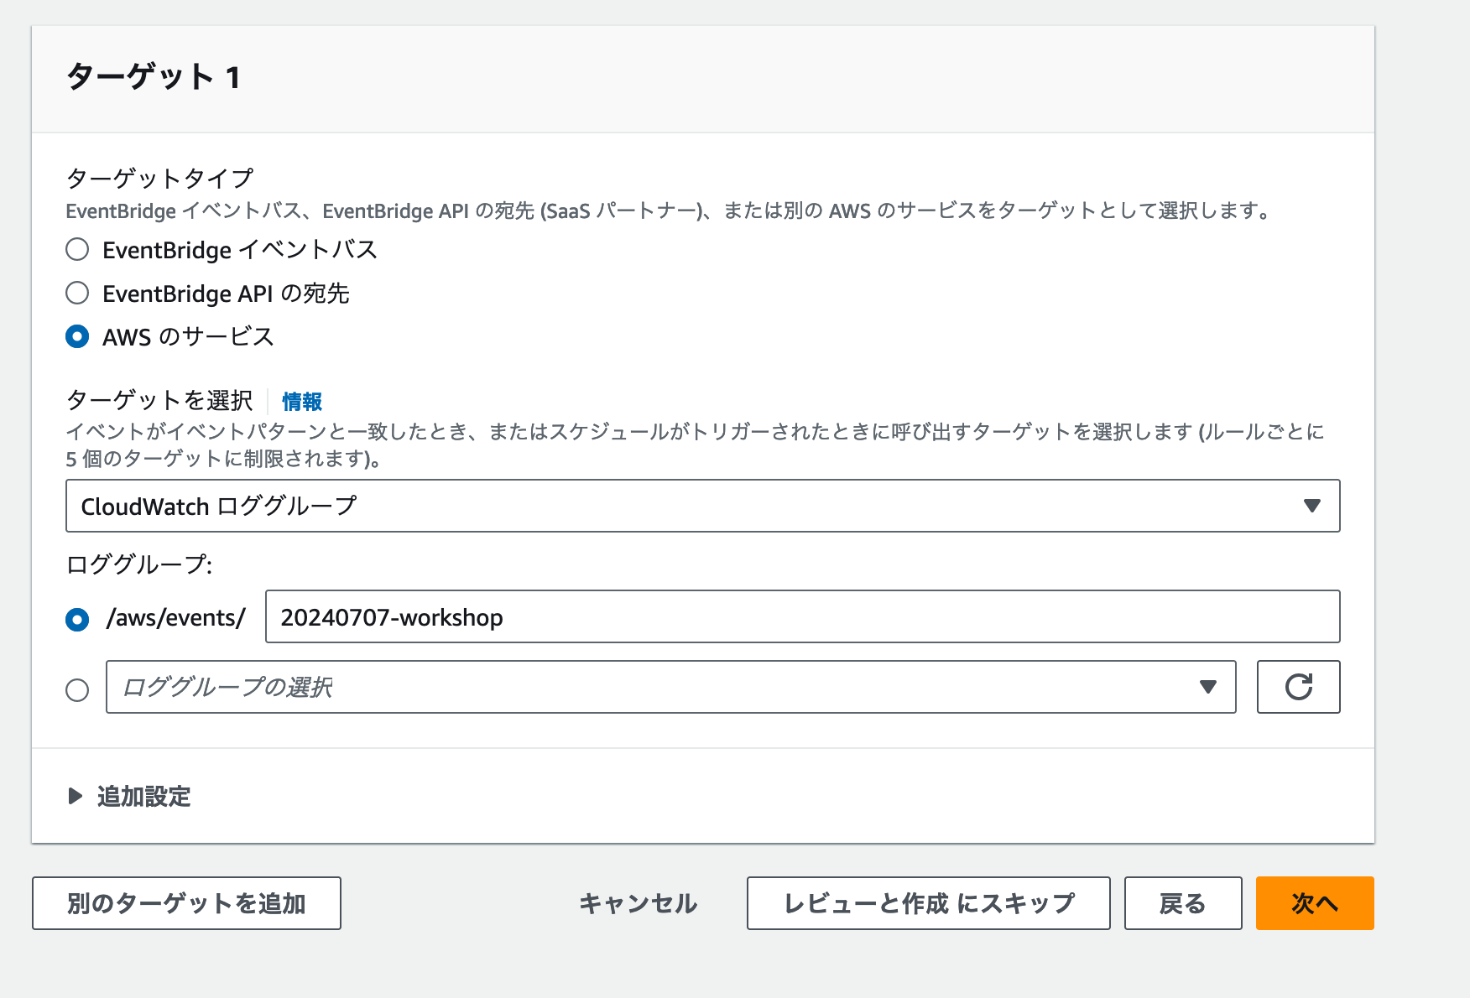Screen dimensions: 1470x998
Task: Select the AWS のサービス option
Action: pos(77,336)
